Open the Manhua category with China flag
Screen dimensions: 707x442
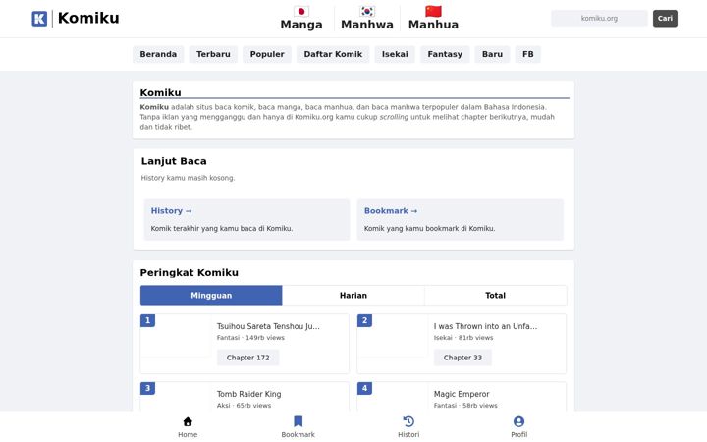click(433, 18)
